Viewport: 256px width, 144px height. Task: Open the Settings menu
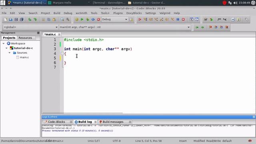tap(150, 13)
